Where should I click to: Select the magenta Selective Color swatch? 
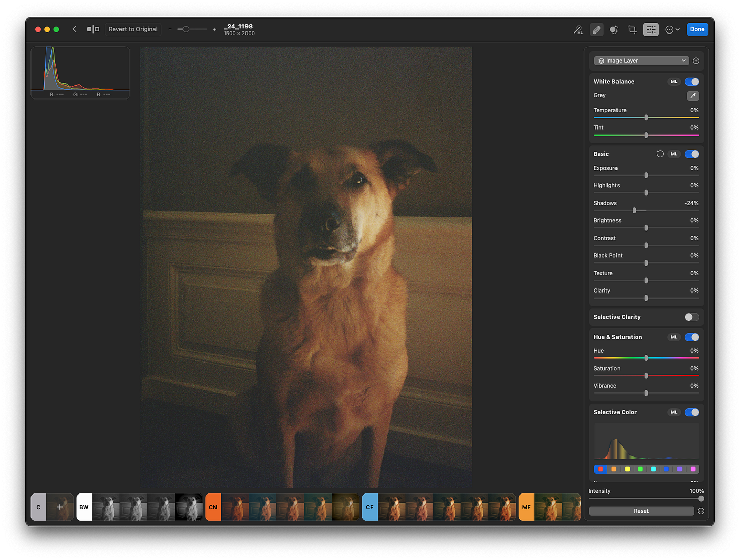(693, 469)
